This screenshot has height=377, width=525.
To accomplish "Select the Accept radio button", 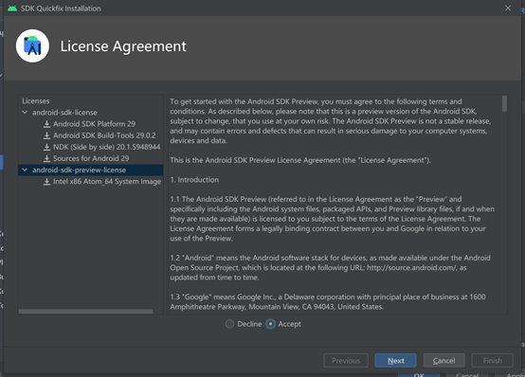I will (270, 324).
